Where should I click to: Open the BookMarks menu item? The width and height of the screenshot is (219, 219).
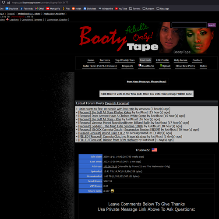coord(148,66)
